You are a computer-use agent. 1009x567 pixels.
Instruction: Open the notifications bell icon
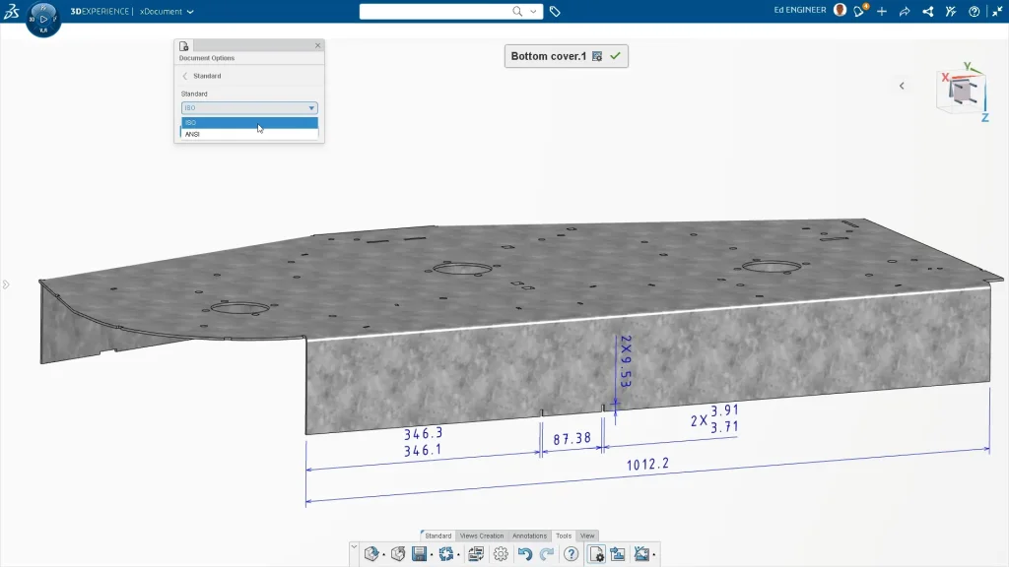pos(860,11)
